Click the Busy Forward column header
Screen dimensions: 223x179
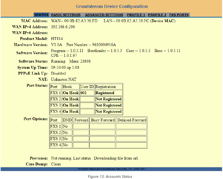click(x=102, y=120)
